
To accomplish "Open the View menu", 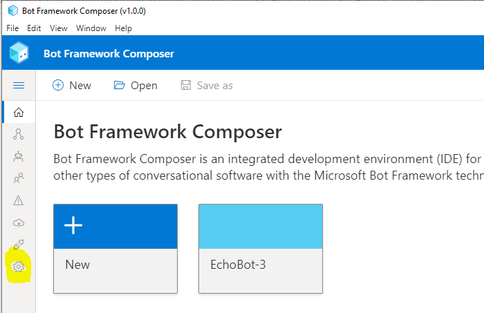I will coord(59,28).
